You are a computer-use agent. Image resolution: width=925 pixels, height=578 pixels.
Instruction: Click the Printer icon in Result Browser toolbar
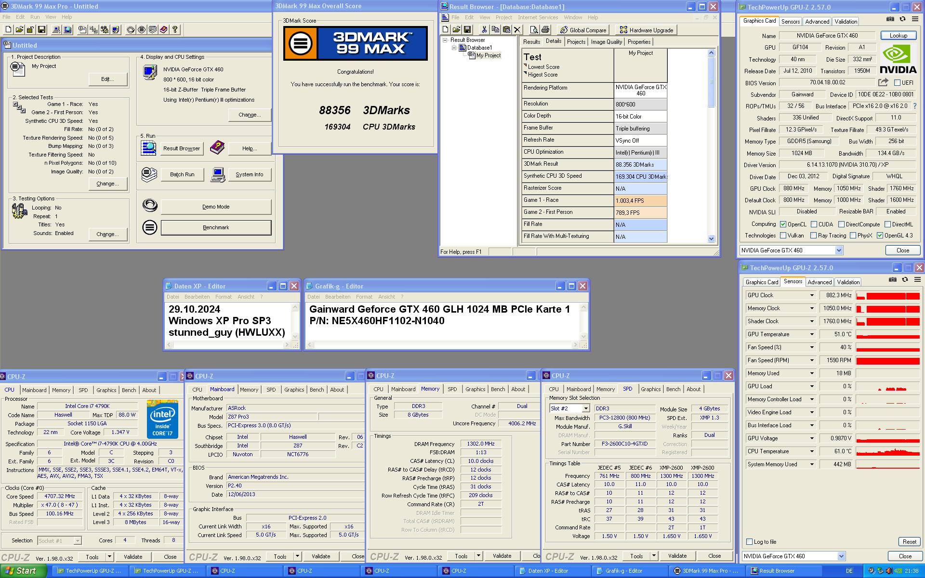(545, 30)
